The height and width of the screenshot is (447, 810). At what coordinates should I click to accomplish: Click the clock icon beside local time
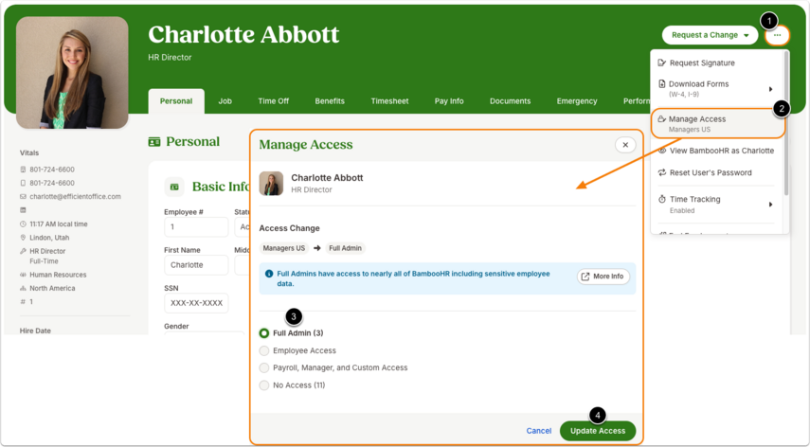(x=23, y=224)
